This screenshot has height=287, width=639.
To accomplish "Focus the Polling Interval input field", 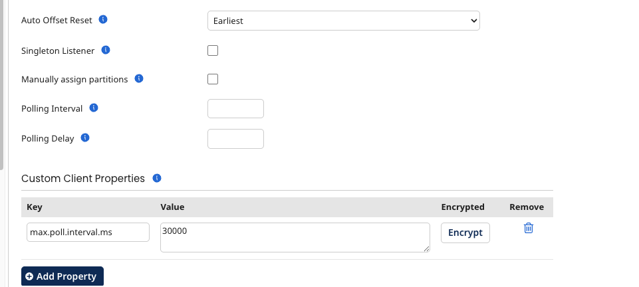I will pyautogui.click(x=235, y=108).
